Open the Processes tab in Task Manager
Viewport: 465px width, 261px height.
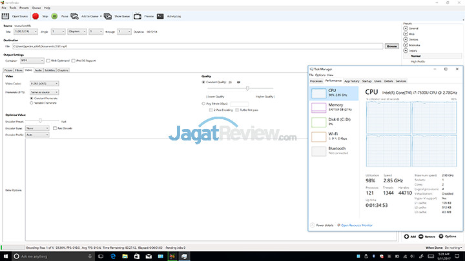pos(316,81)
